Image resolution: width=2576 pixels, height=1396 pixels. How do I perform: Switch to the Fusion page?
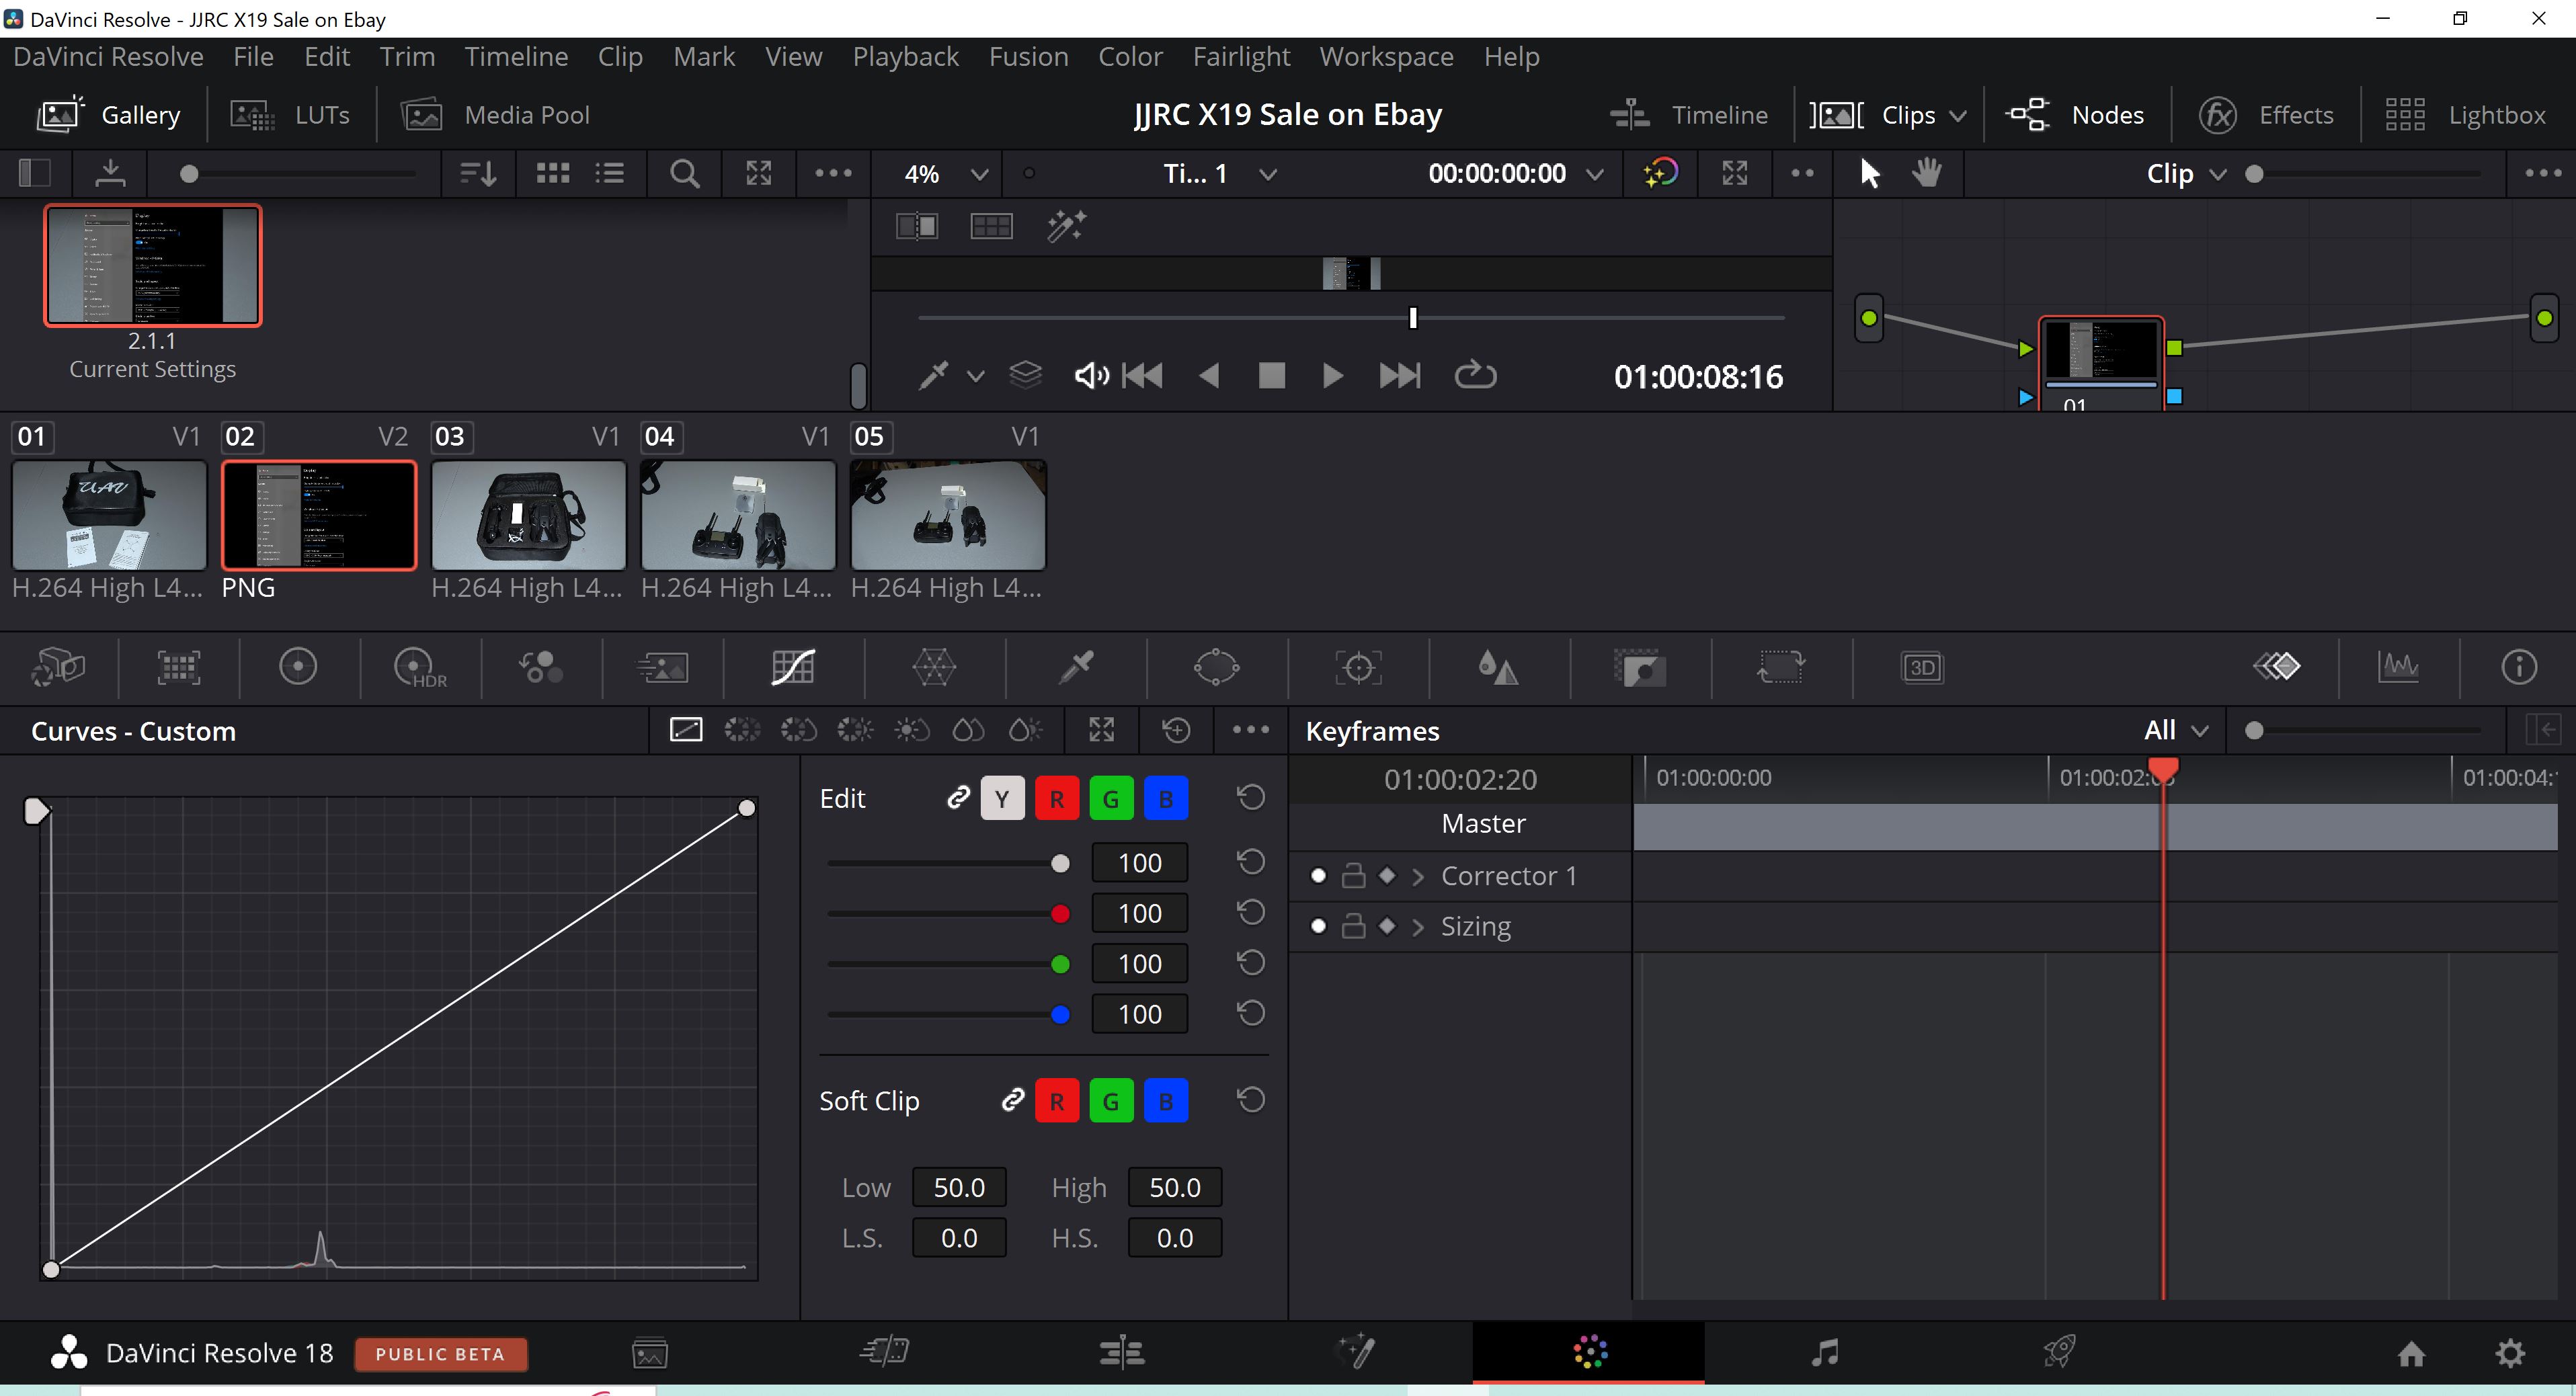1357,1353
